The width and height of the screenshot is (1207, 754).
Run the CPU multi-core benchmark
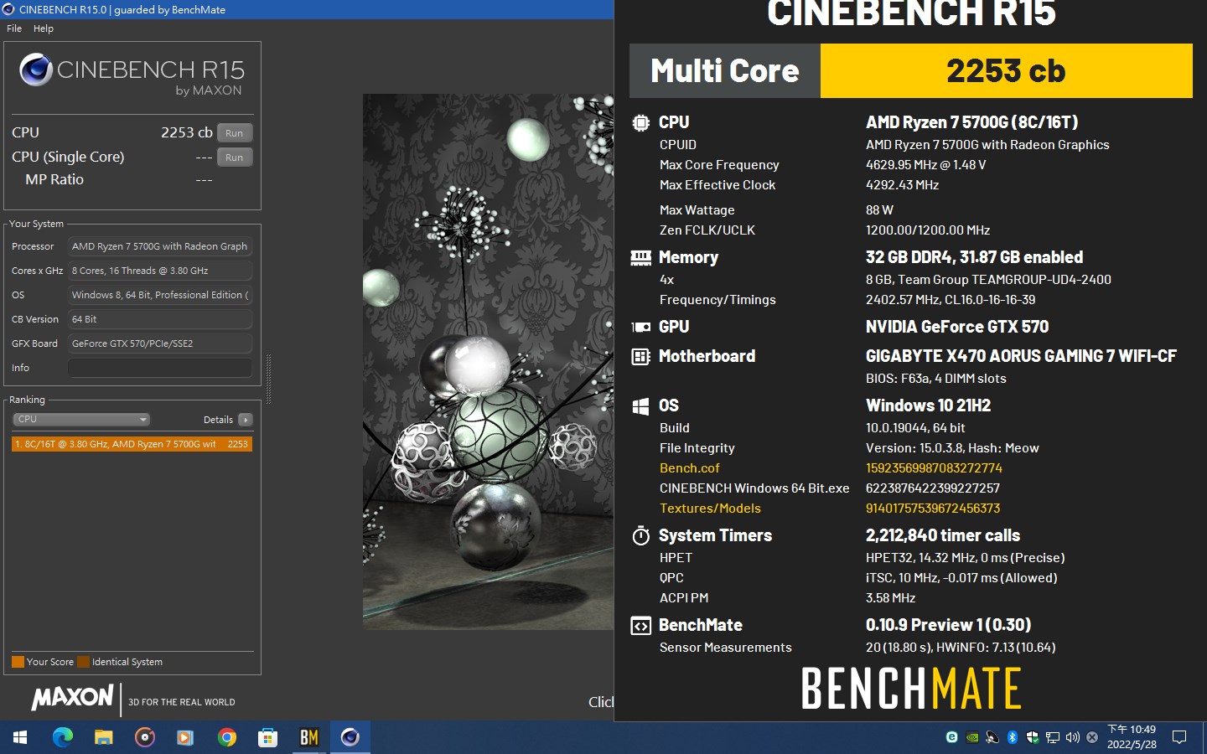click(235, 133)
